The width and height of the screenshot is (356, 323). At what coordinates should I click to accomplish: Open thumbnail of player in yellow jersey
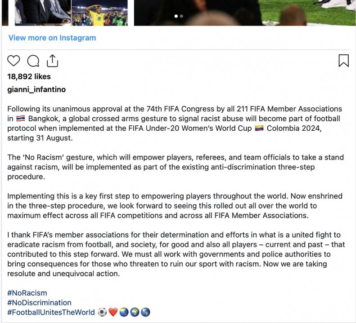pos(99,13)
